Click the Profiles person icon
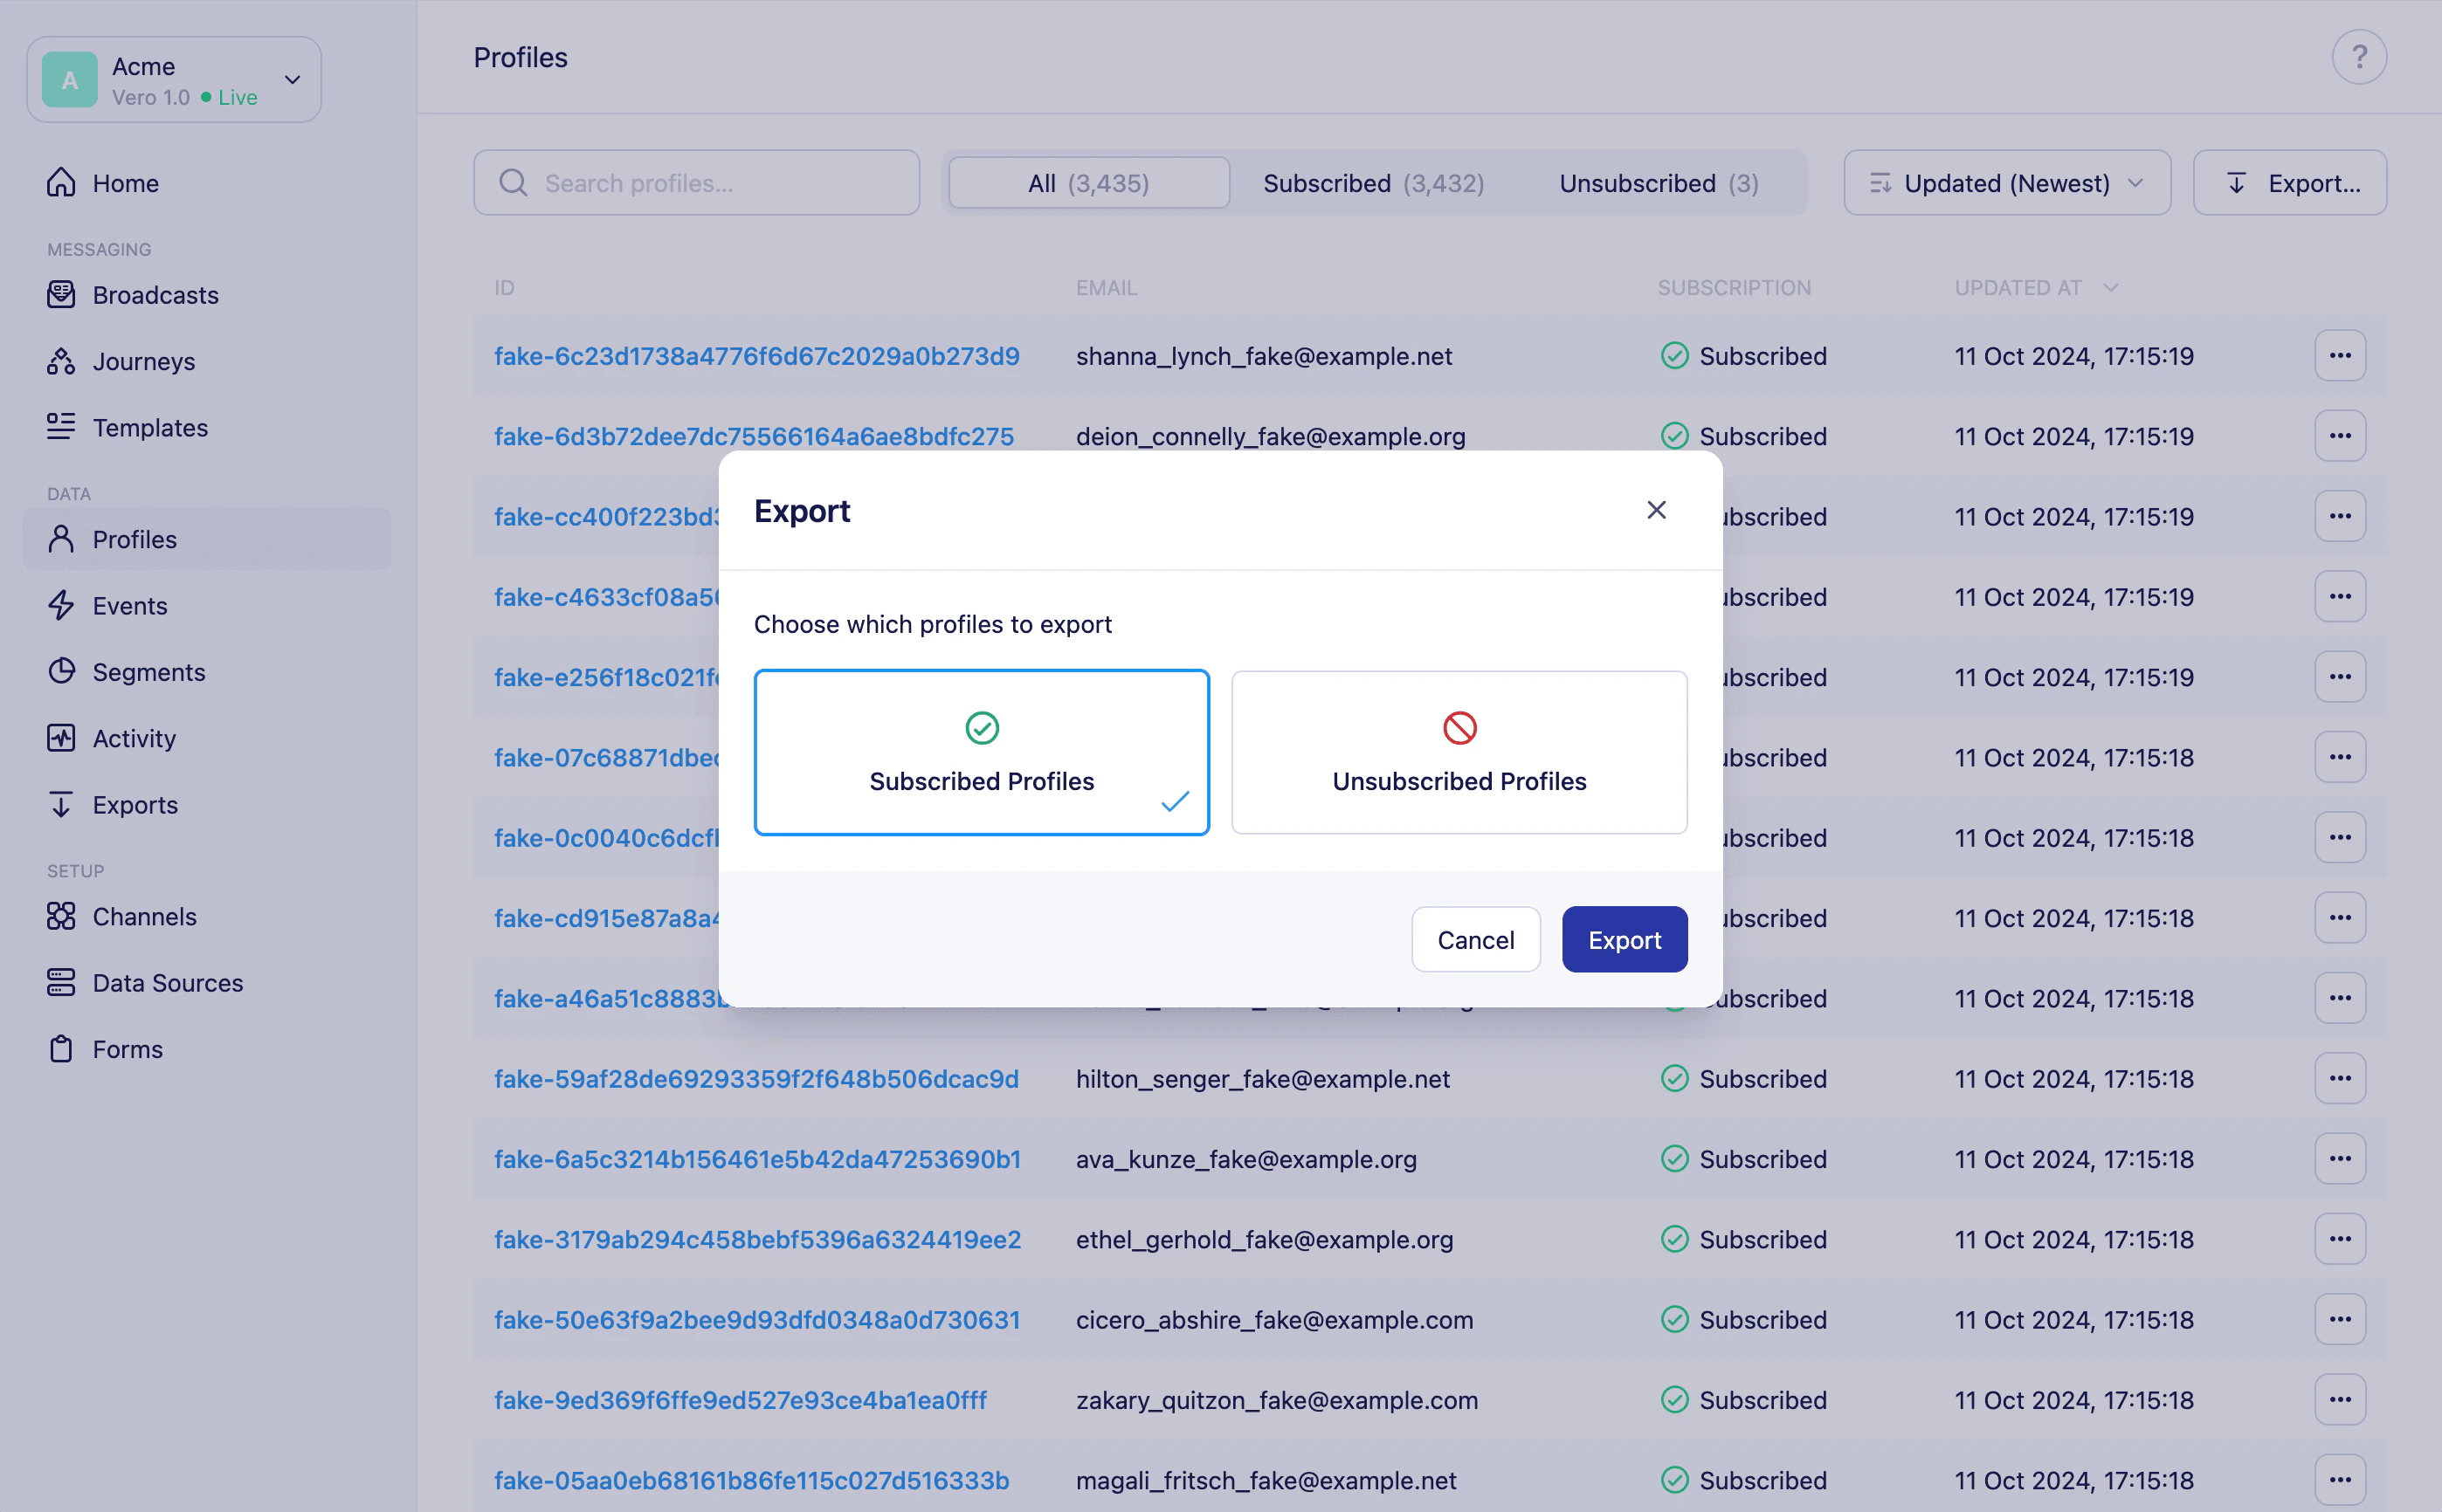 coord(61,539)
